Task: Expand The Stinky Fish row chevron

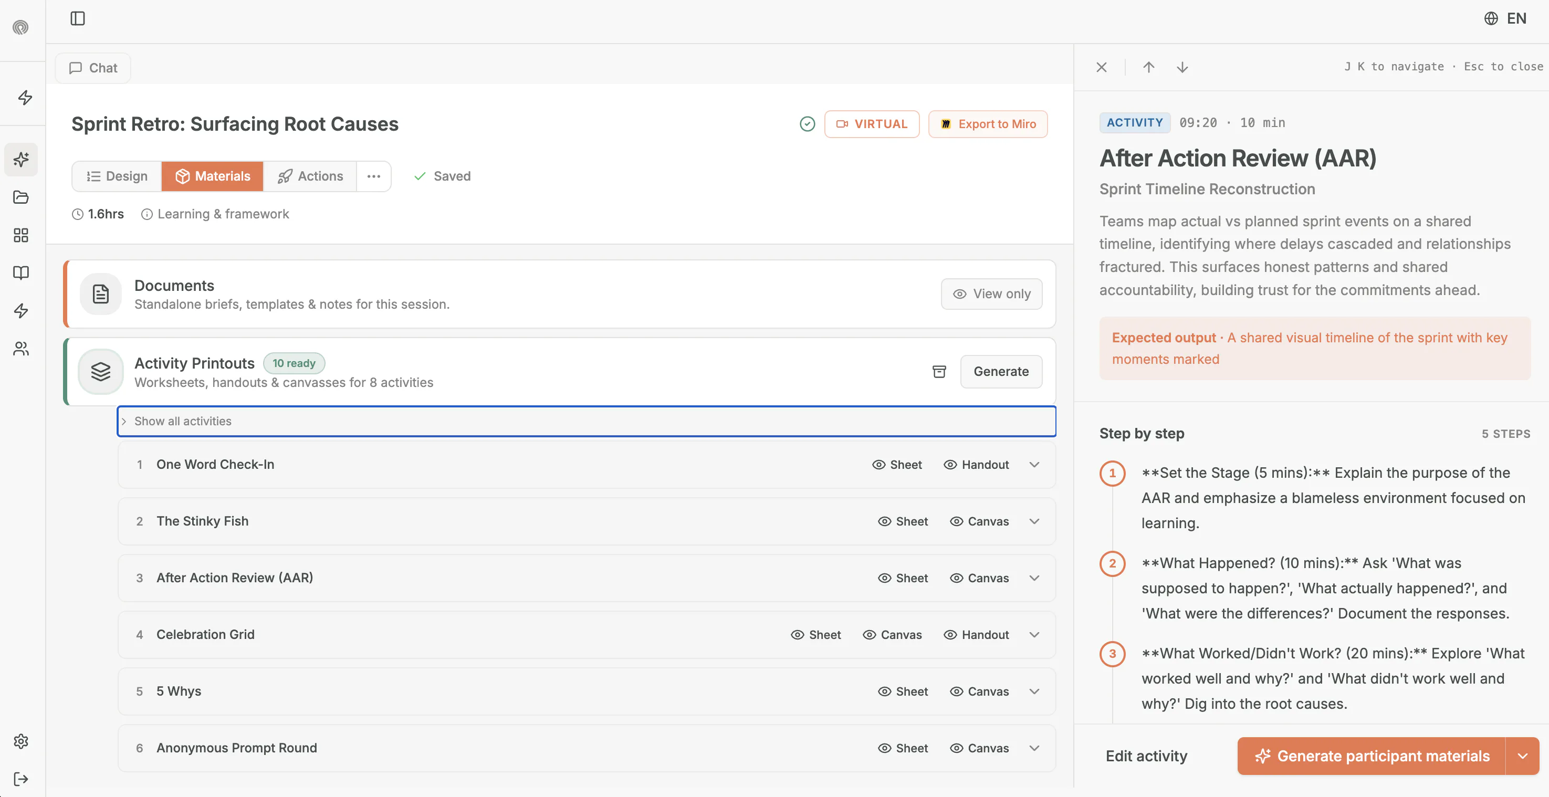Action: (x=1034, y=521)
